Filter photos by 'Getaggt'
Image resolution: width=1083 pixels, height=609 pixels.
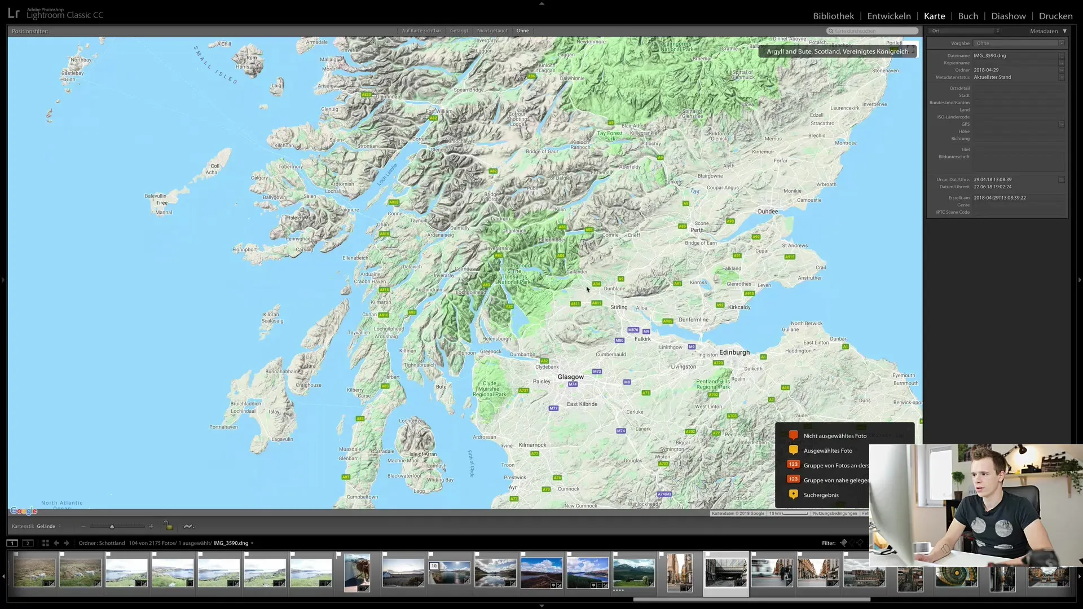(x=459, y=31)
